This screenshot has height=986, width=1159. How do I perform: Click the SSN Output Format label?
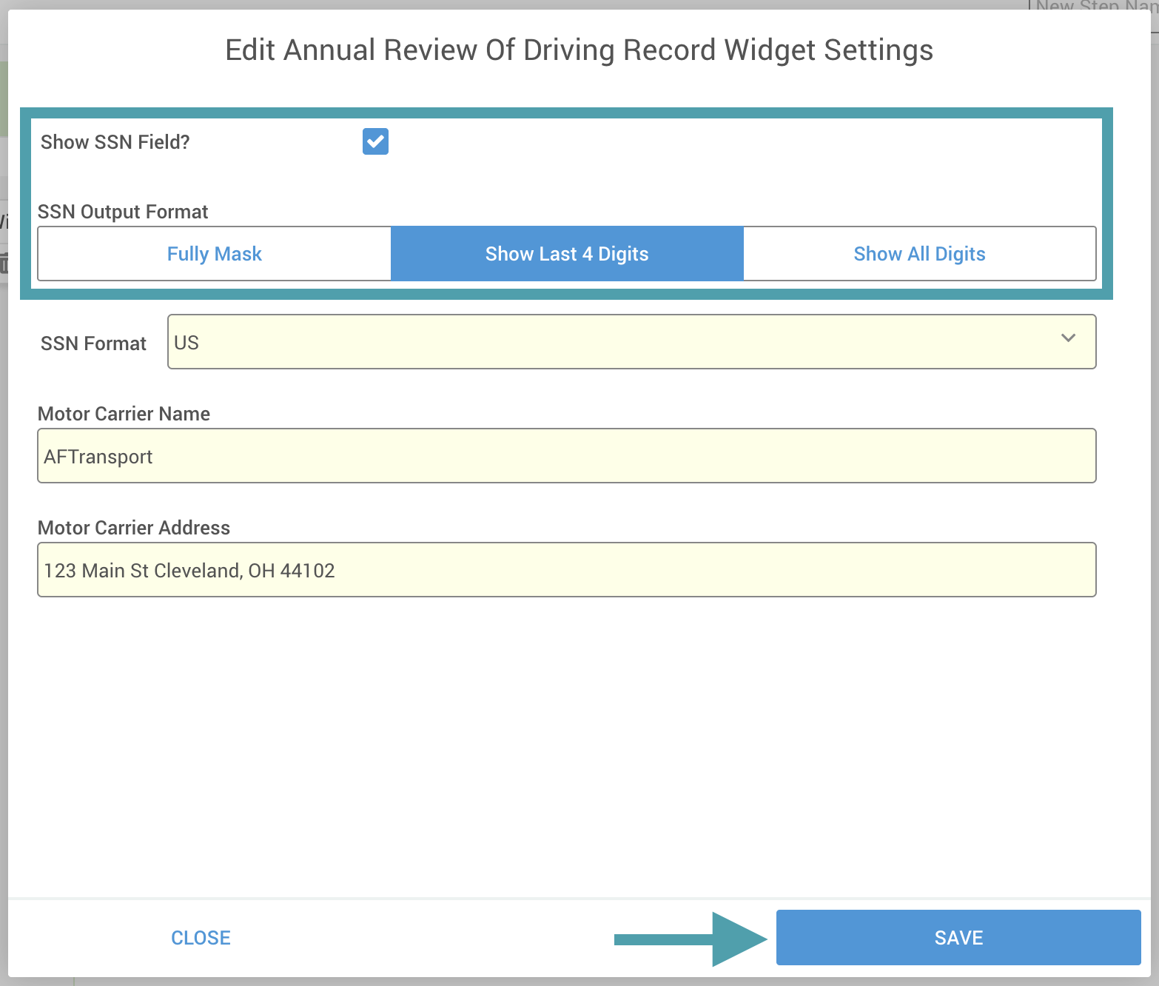pyautogui.click(x=123, y=212)
